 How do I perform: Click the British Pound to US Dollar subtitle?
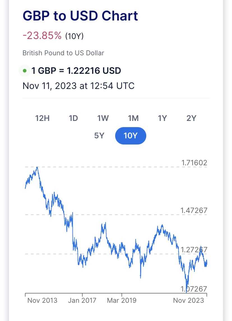tap(63, 53)
